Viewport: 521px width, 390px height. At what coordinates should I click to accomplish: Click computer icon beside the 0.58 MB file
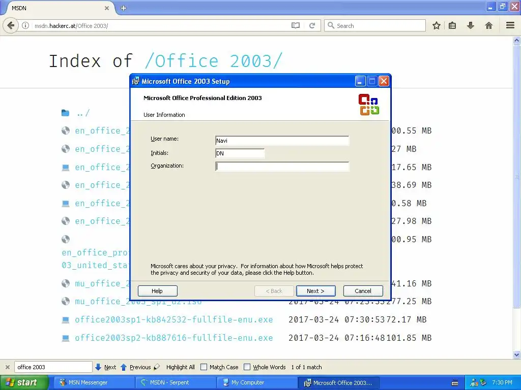pyautogui.click(x=66, y=203)
